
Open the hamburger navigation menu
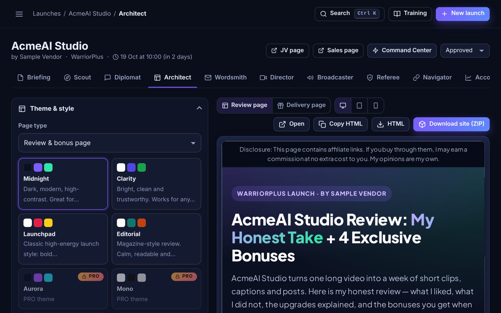(x=19, y=14)
